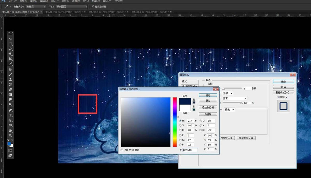Enable the 只有 Web 颜色 checkbox
This screenshot has width=311, height=178.
pyautogui.click(x=122, y=150)
